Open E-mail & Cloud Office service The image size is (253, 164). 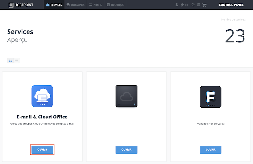pos(42,150)
